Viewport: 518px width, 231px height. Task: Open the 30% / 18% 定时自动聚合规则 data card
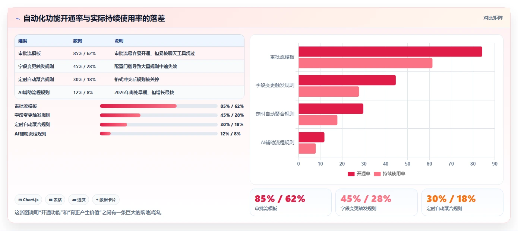point(462,202)
